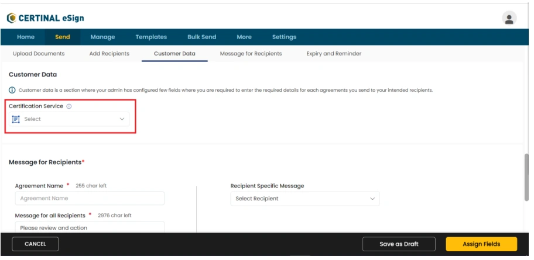The height and width of the screenshot is (260, 534).
Task: Switch to Expiry and Reminder tab
Action: click(334, 54)
